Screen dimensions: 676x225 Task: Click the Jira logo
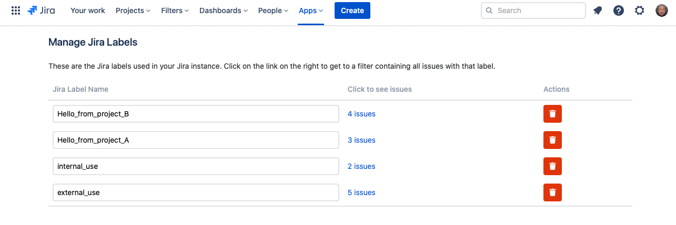pos(41,10)
